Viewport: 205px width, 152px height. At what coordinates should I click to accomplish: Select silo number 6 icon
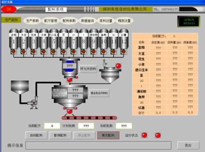click(x=64, y=39)
